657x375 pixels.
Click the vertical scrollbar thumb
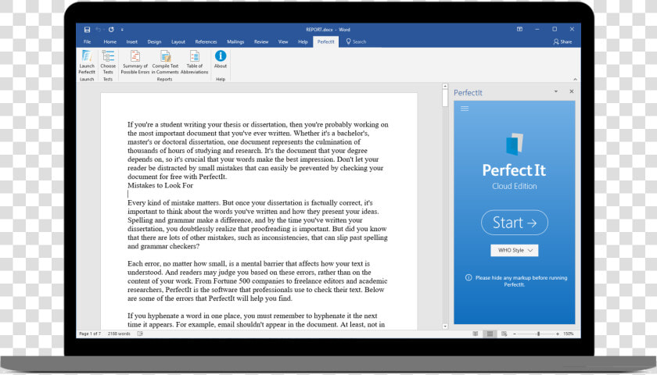pos(445,98)
